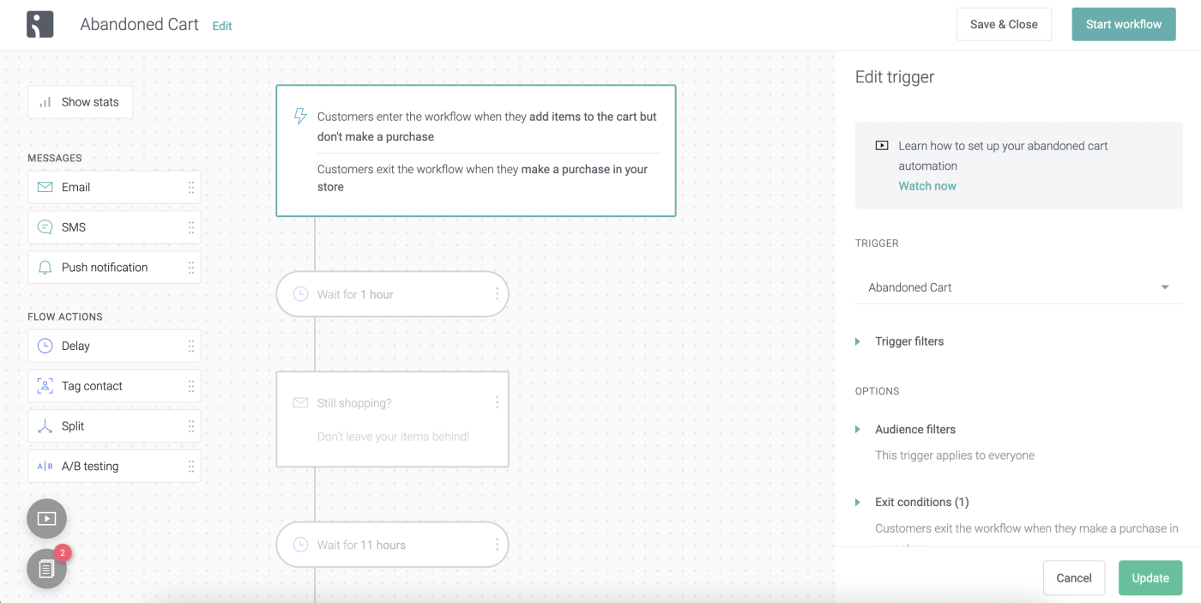Viewport: 1201px width, 603px height.
Task: Select the Delay clock icon
Action: coord(45,346)
